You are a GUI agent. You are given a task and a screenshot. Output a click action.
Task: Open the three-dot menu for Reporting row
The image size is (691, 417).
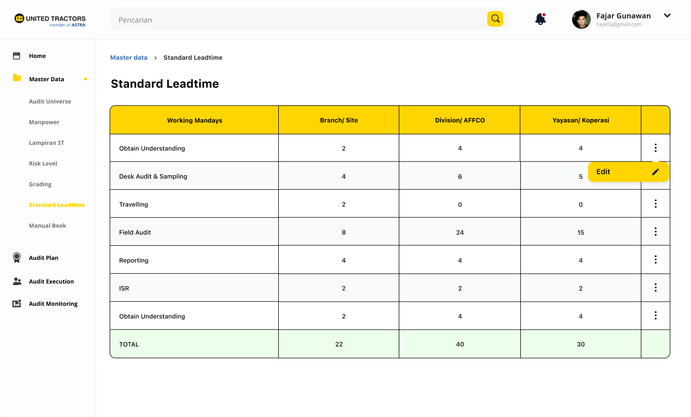(x=655, y=260)
